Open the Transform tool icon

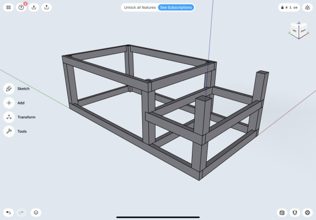[9, 117]
